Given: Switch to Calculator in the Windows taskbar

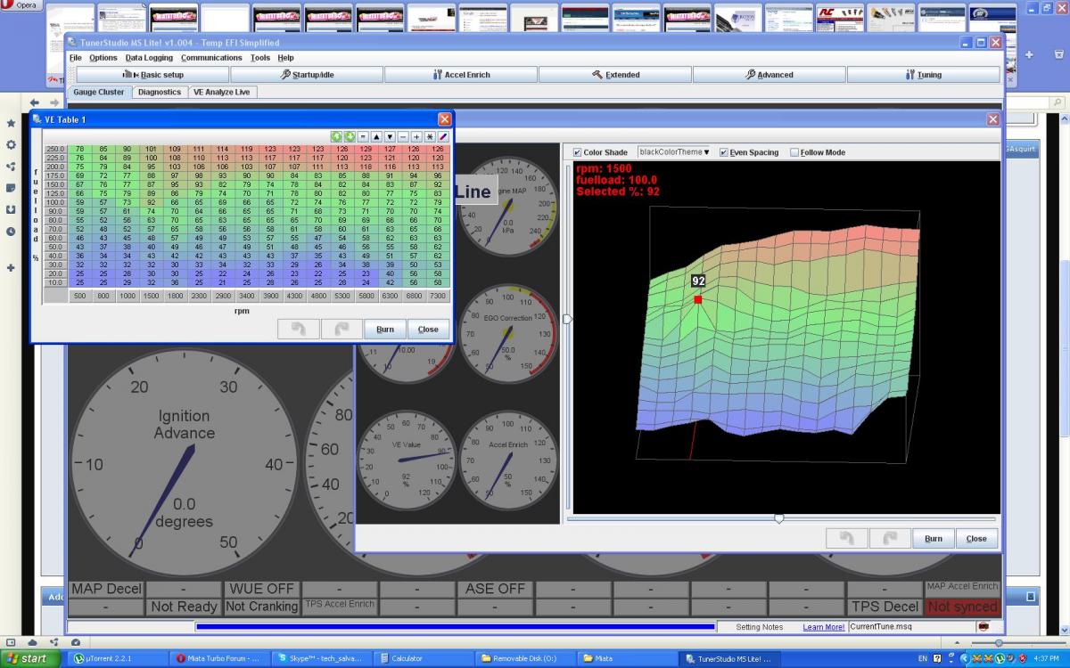Looking at the screenshot, I should (x=406, y=658).
